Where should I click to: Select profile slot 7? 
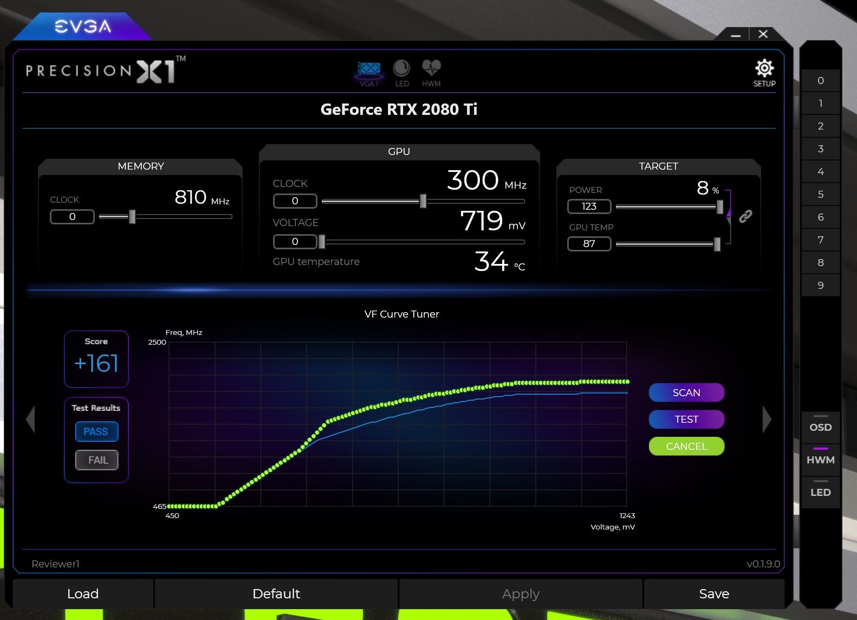(x=821, y=240)
